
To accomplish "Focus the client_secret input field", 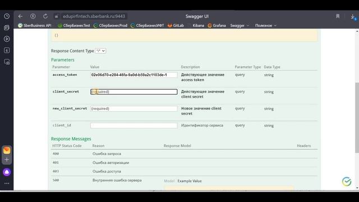I will pyautogui.click(x=134, y=91).
